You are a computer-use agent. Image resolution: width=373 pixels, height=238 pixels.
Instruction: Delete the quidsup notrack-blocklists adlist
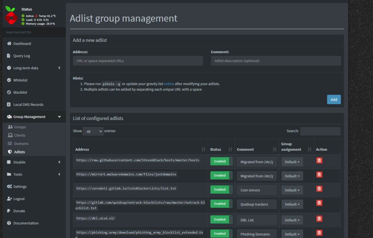[x=319, y=203]
